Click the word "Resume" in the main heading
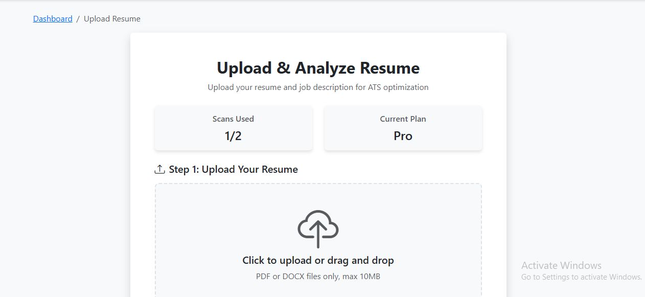 390,68
